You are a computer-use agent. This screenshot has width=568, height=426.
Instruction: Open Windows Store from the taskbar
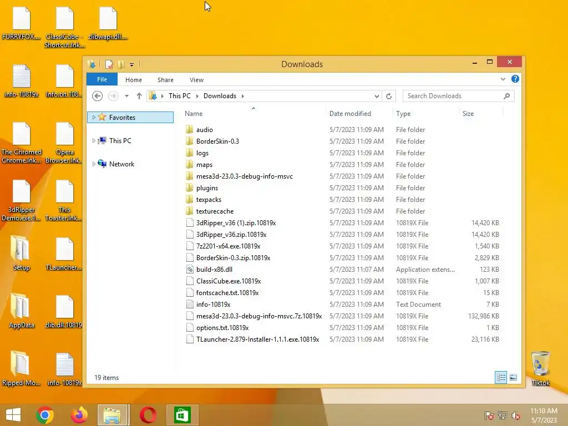182,415
